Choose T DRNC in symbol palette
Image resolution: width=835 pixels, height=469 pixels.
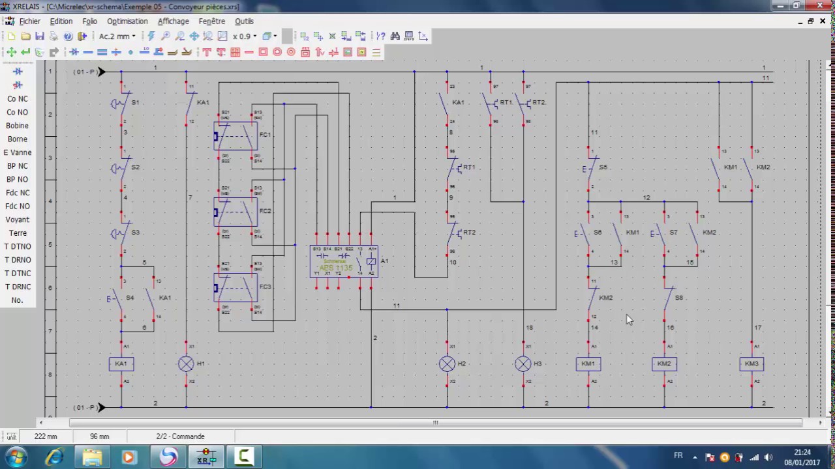18,287
